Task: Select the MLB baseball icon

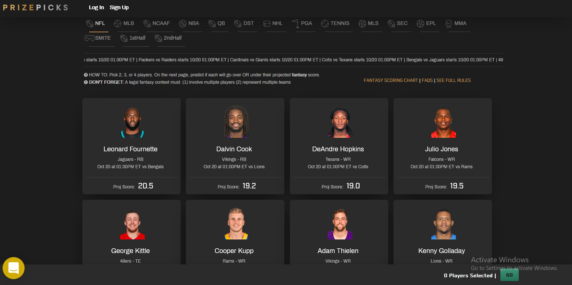Action: coord(118,24)
